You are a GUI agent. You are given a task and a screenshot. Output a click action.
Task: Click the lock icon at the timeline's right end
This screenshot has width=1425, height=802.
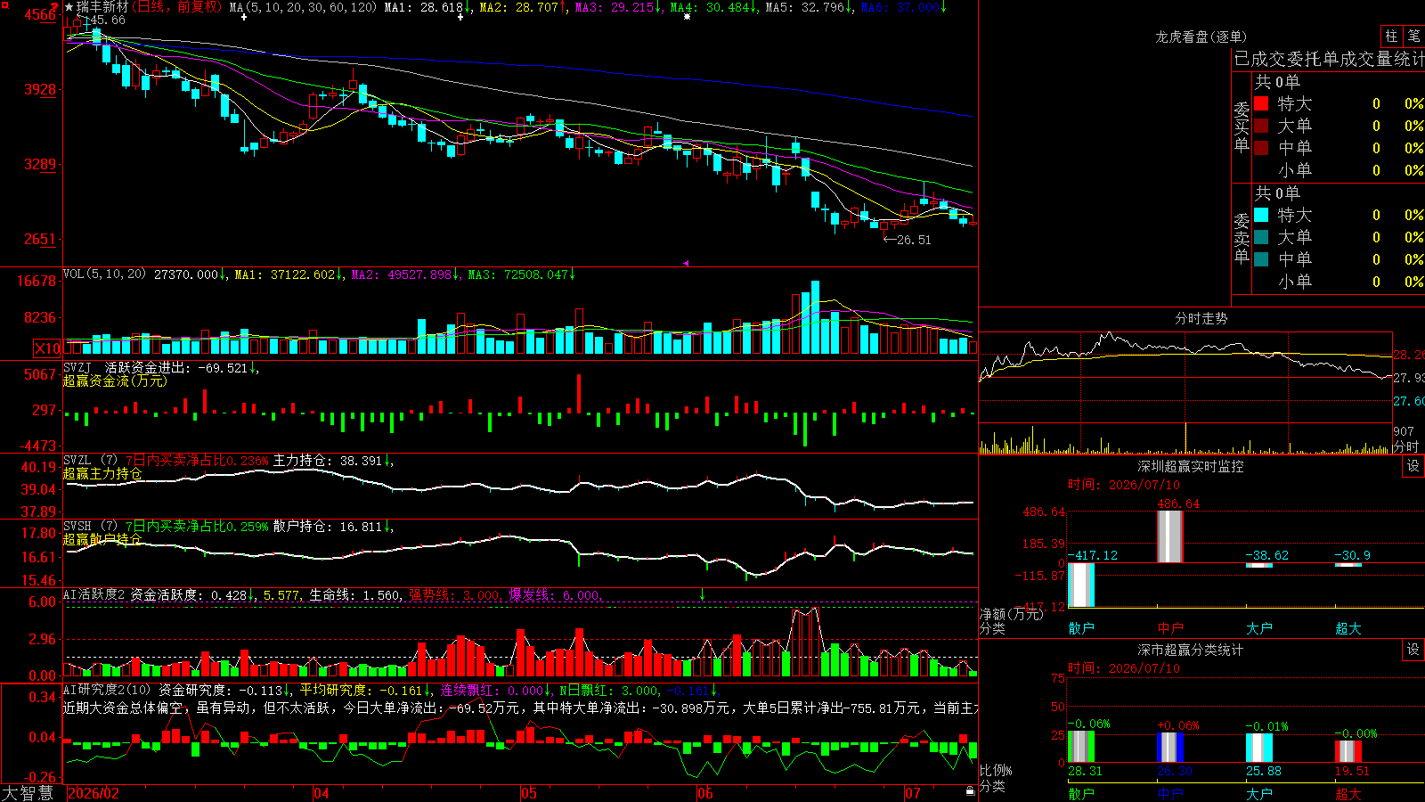tap(971, 791)
